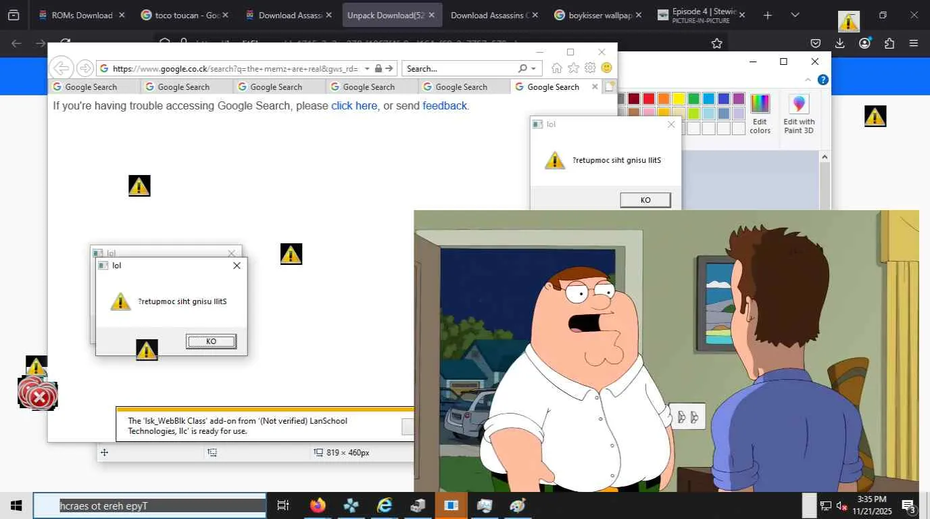Open Internet Explorer favorites star
The image size is (930, 519).
574,68
